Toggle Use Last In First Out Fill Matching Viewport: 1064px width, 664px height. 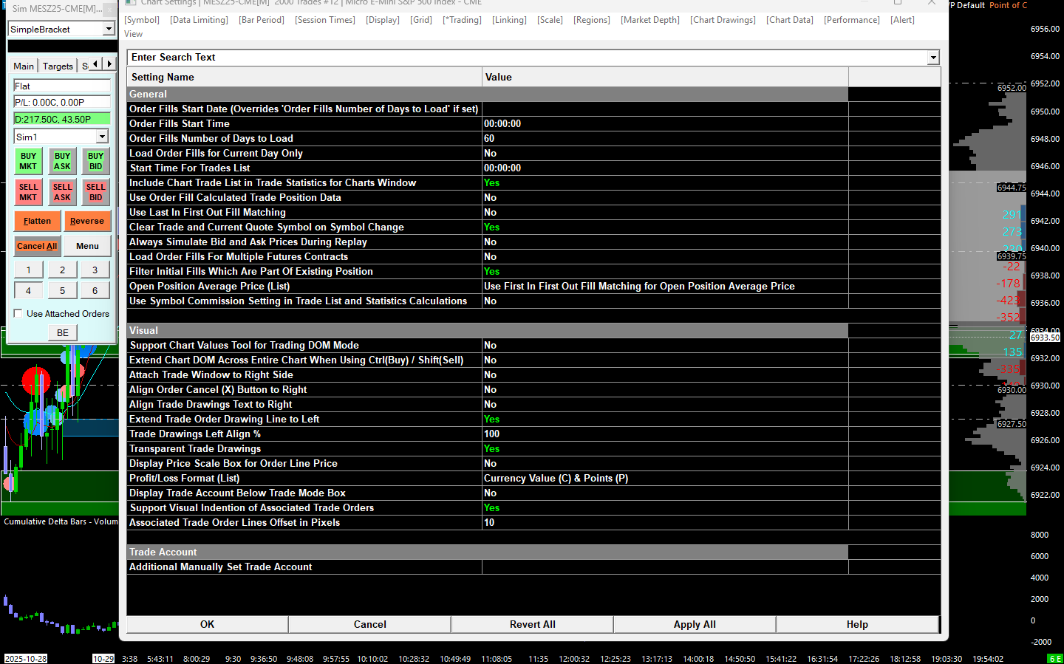(665, 212)
